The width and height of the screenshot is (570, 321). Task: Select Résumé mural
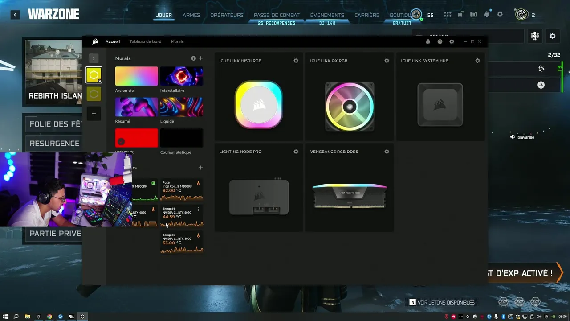pos(136,107)
